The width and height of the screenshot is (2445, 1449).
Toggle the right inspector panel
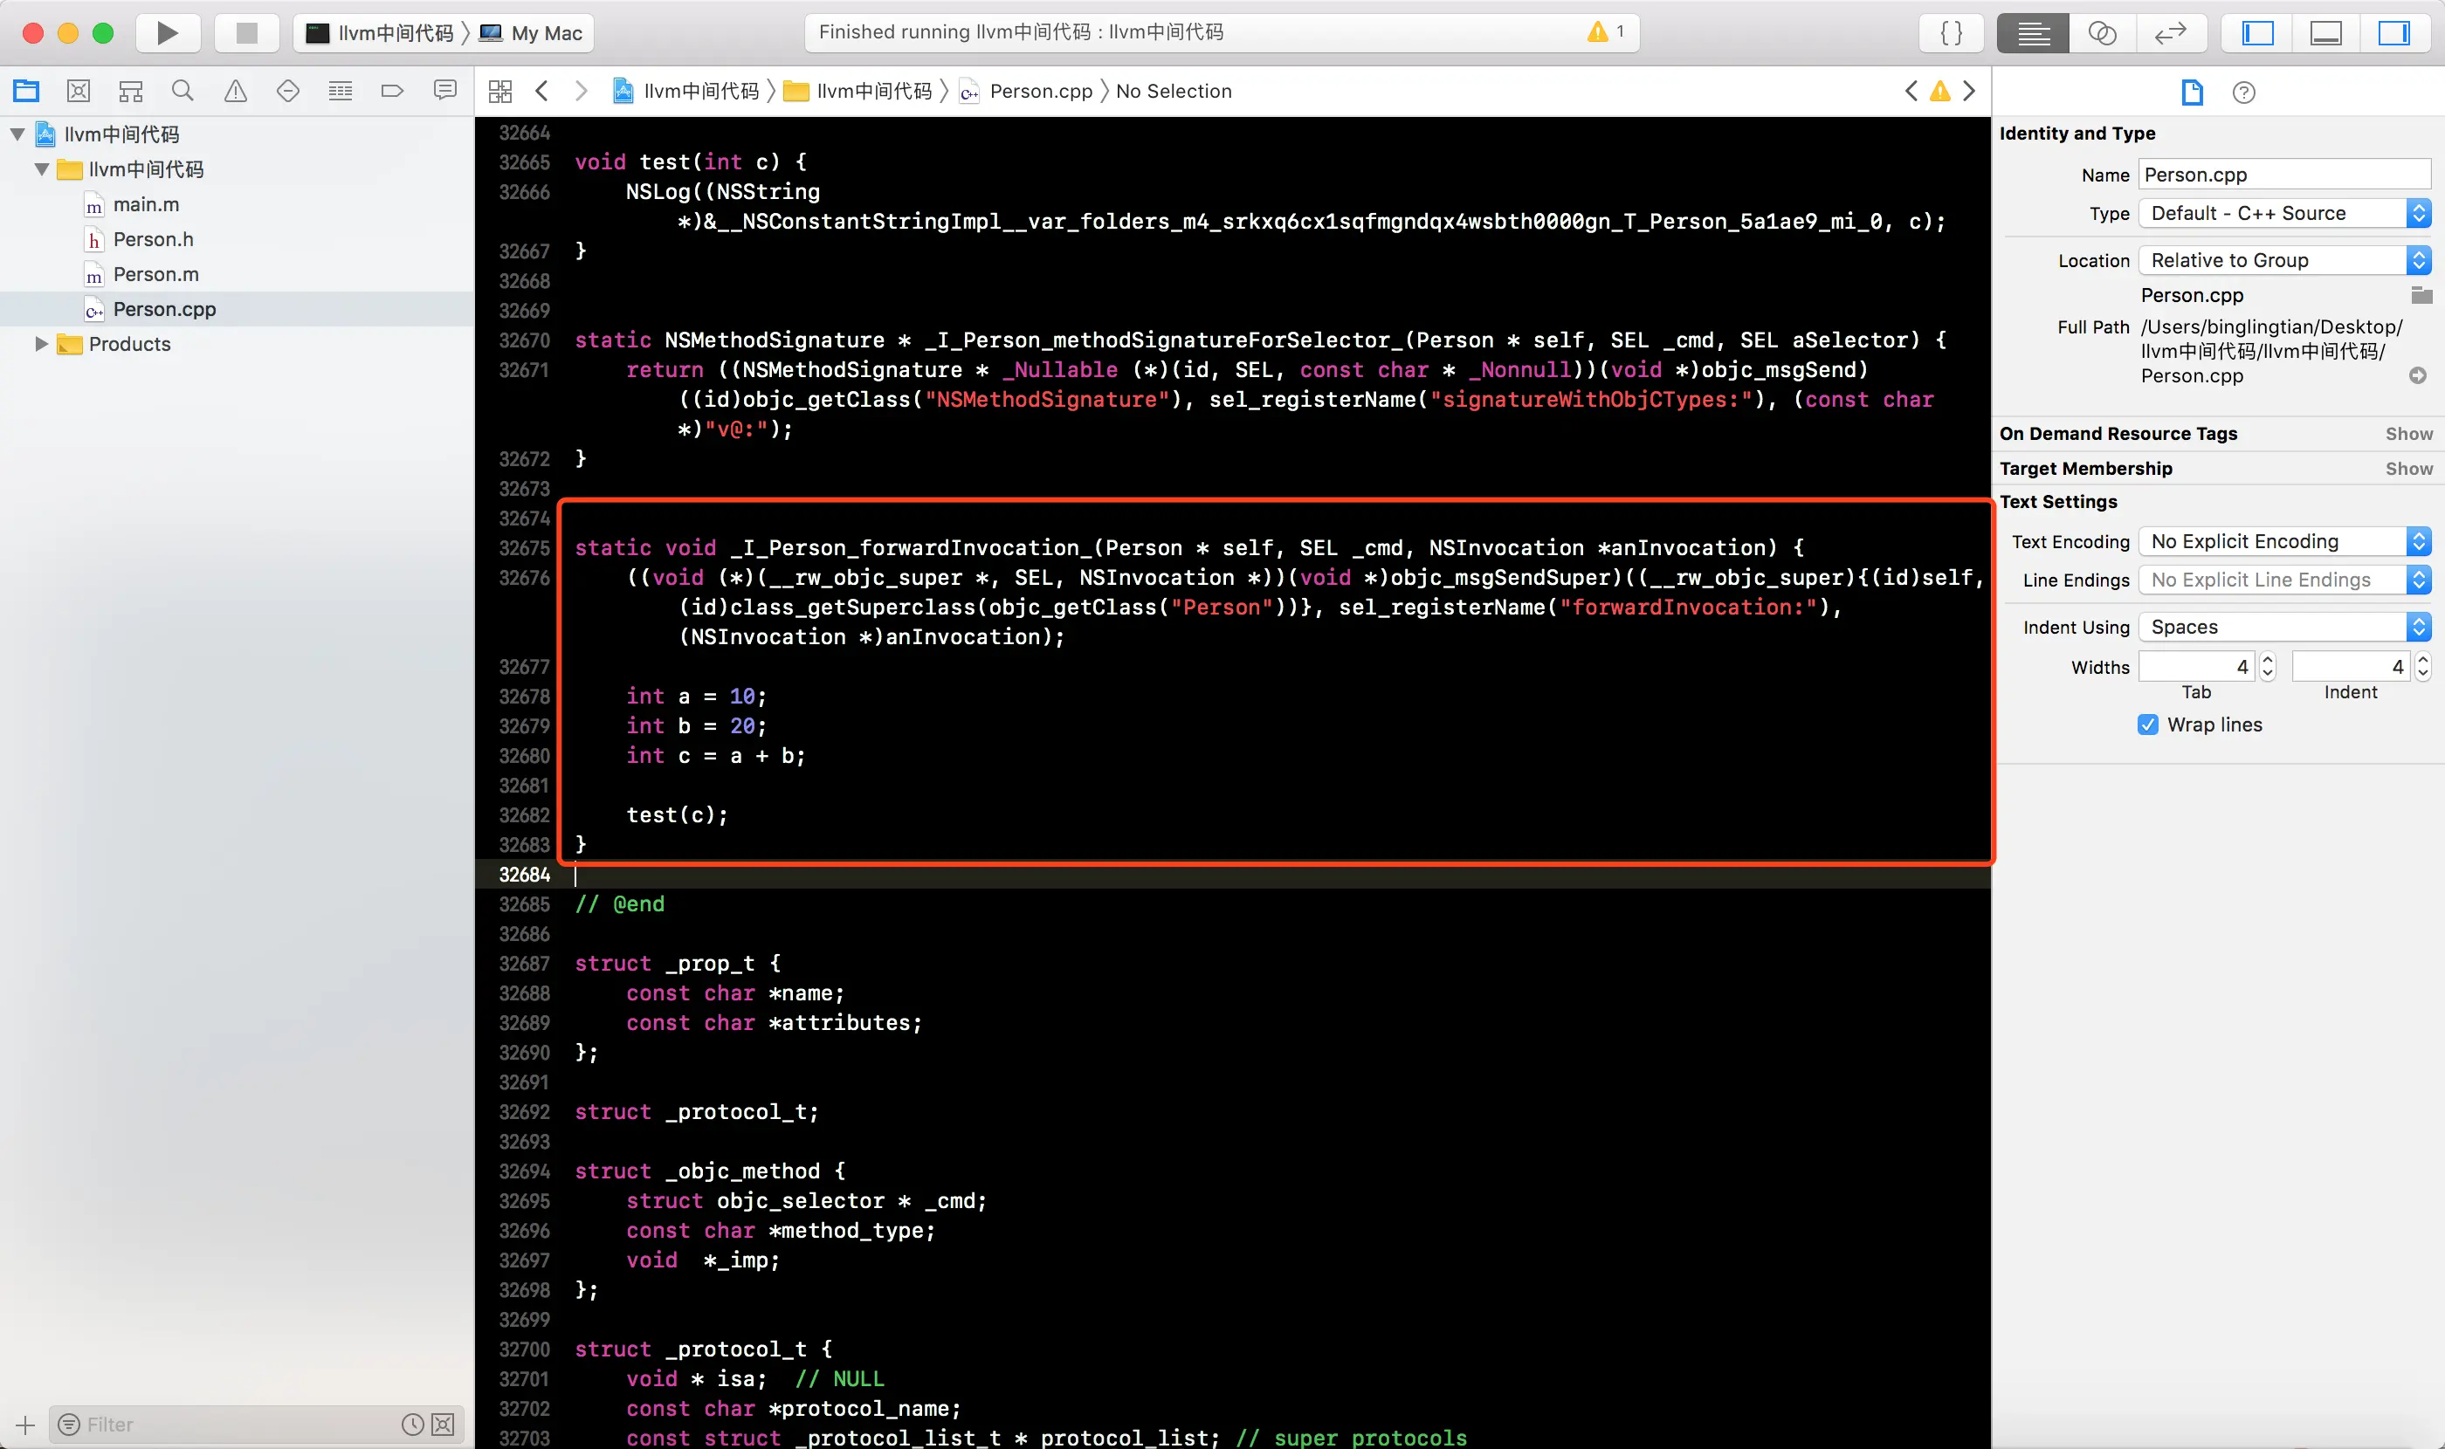point(2393,33)
